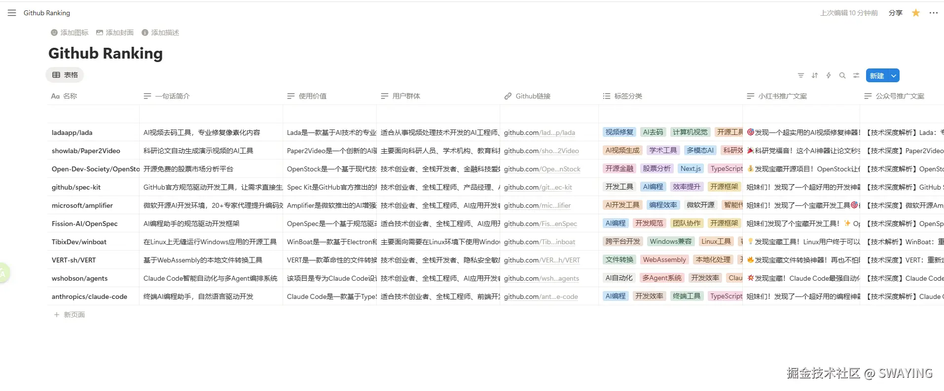Open the github.com/sho...2Video link
This screenshot has height=391, width=944.
click(542, 151)
